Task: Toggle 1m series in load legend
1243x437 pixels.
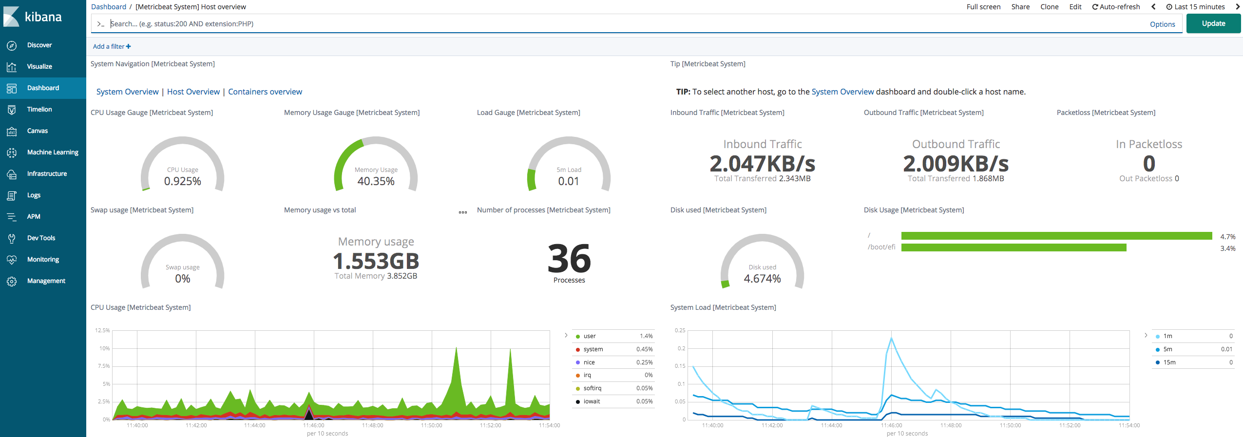Action: click(1193, 336)
